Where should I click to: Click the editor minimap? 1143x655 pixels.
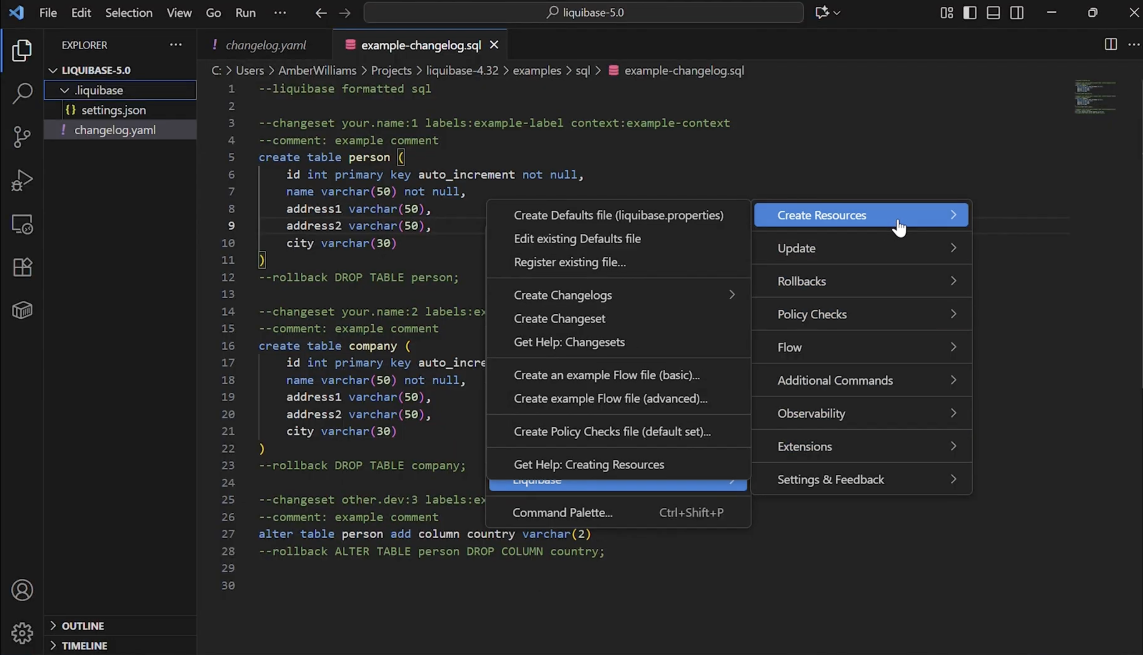(1096, 97)
